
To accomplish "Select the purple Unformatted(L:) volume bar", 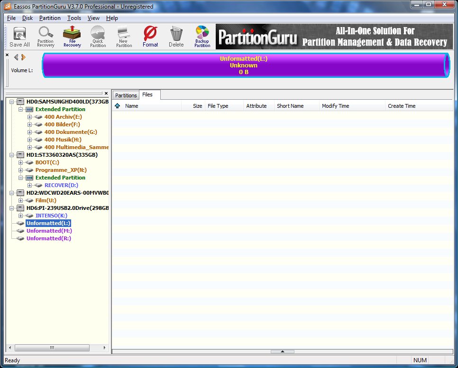I will coord(246,65).
